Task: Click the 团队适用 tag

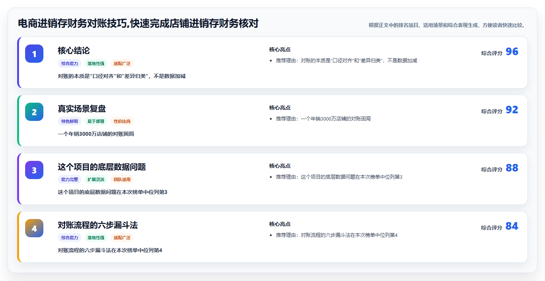Action: [x=122, y=179]
